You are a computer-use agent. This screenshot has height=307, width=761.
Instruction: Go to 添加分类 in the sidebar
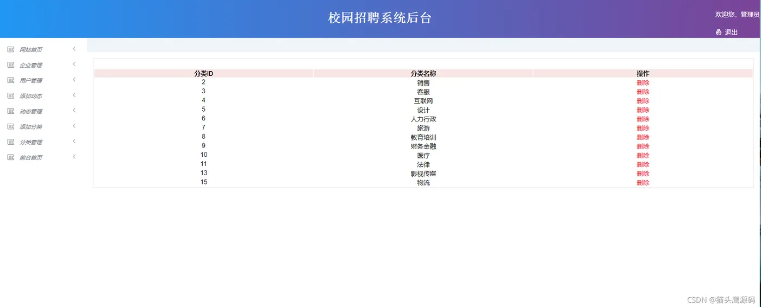click(31, 127)
